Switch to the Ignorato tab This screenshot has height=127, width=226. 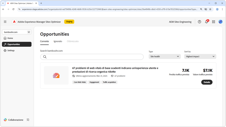tap(58, 41)
